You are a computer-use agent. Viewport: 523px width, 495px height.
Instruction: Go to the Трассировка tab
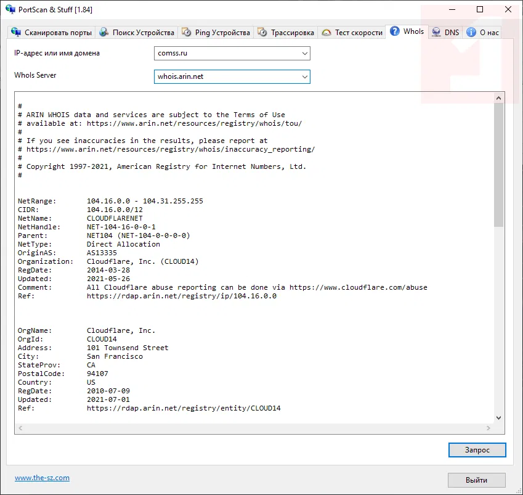click(286, 33)
